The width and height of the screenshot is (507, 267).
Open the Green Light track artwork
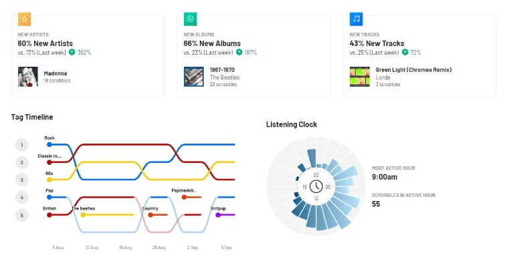(x=359, y=77)
